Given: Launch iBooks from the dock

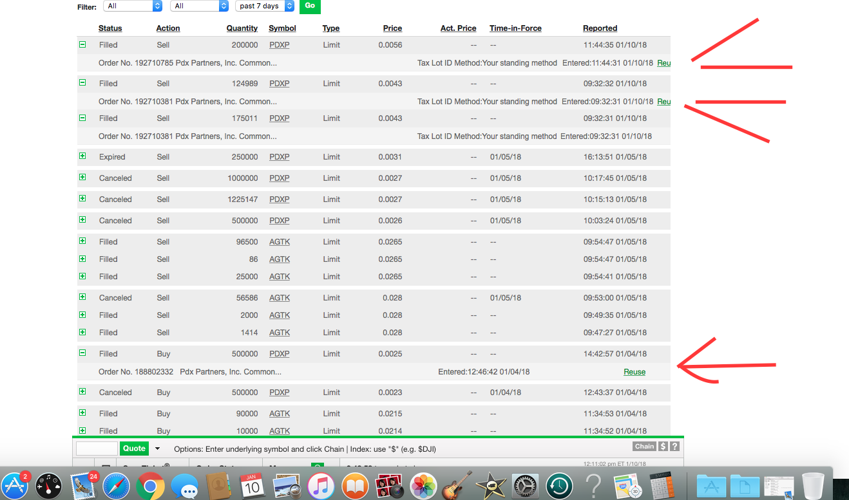Looking at the screenshot, I should pos(354,486).
